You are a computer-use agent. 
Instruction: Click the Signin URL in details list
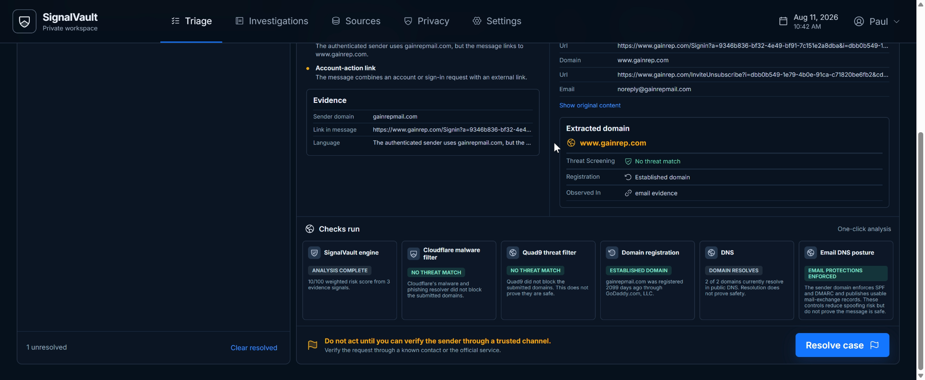pos(753,46)
